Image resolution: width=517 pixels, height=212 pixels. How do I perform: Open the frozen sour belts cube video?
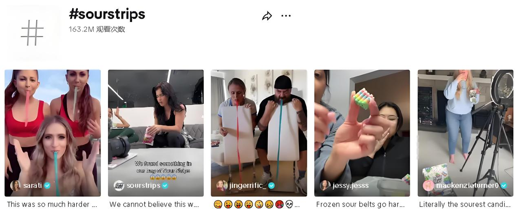(362, 133)
